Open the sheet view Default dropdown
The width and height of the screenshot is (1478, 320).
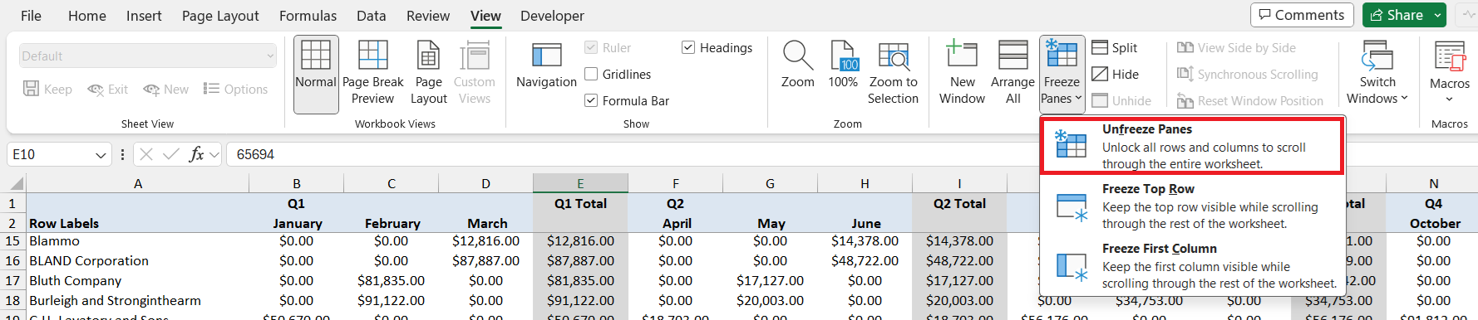click(x=148, y=56)
